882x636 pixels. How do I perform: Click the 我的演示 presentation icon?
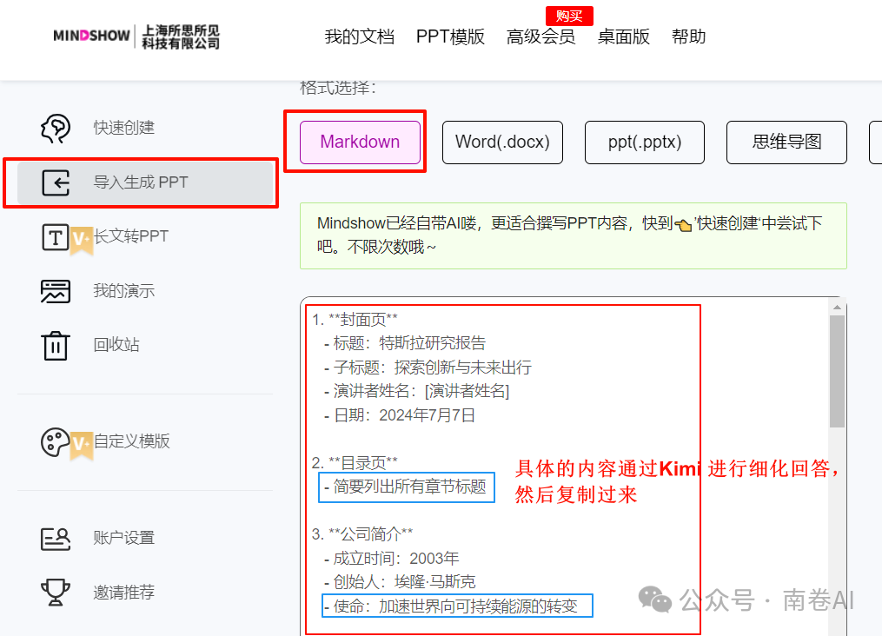pos(56,291)
